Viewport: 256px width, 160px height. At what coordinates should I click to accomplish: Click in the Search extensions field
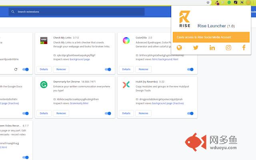(x=76, y=12)
